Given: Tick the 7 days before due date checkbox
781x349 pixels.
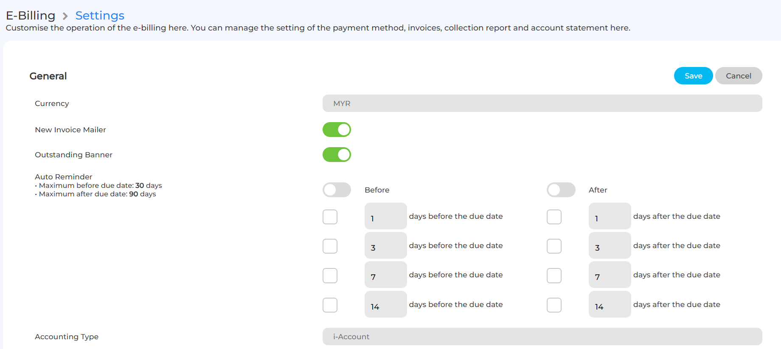Looking at the screenshot, I should click(330, 276).
